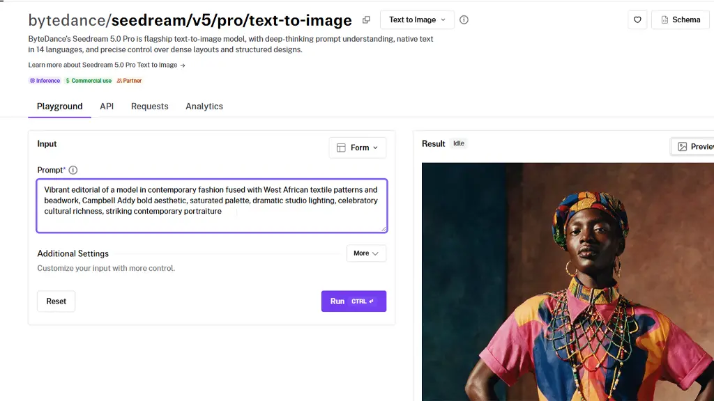Screen dimensions: 714x401
Task: Click the Input heading
Action: click(47, 143)
